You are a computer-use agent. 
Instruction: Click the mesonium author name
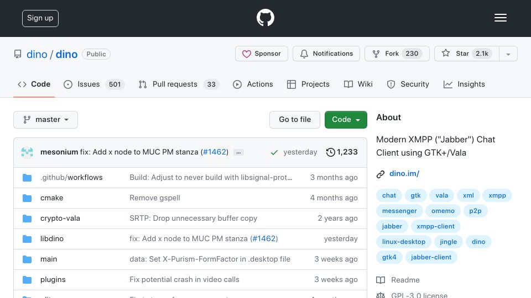pos(59,152)
